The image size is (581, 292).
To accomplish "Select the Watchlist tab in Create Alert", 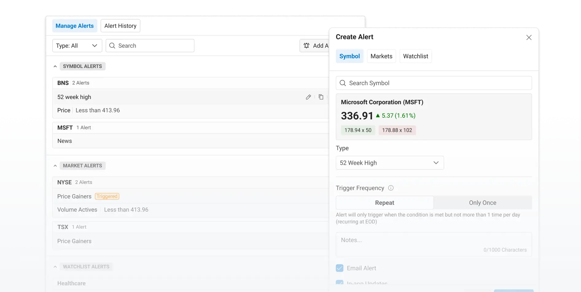I will (x=415, y=56).
